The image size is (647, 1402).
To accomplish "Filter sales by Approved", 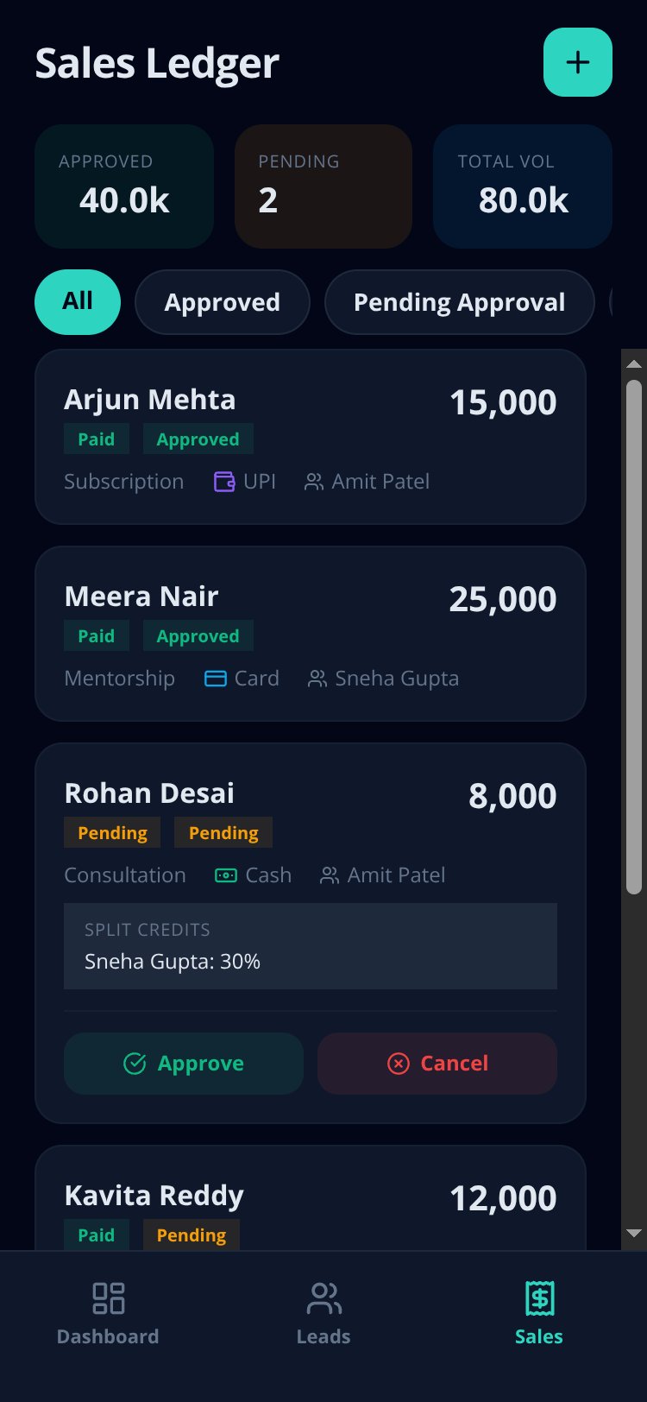I will (x=223, y=302).
